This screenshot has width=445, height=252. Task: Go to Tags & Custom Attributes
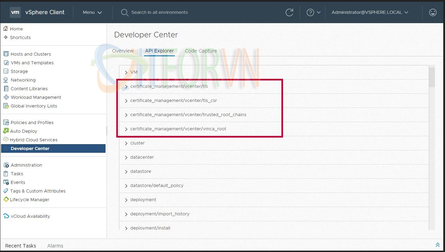coord(38,191)
